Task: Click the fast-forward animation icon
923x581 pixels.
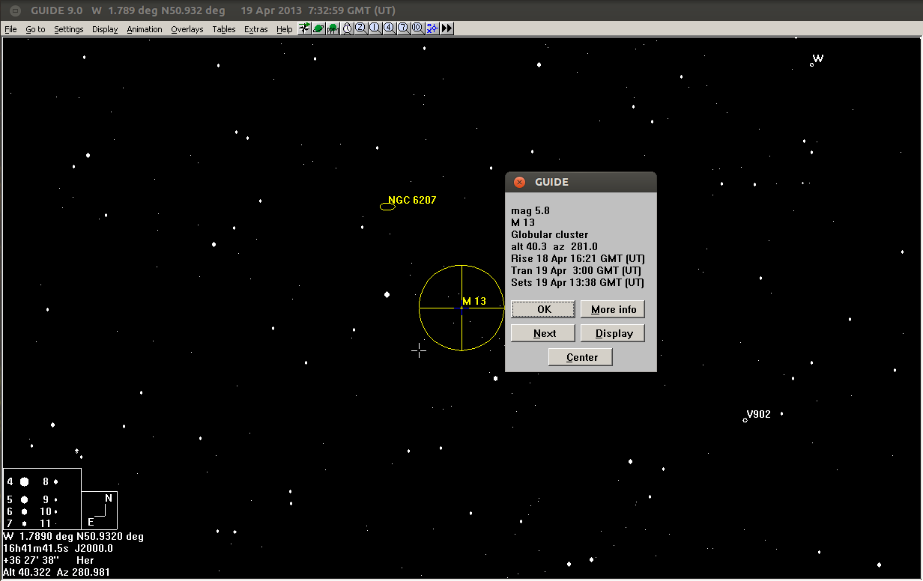Action: tap(447, 28)
